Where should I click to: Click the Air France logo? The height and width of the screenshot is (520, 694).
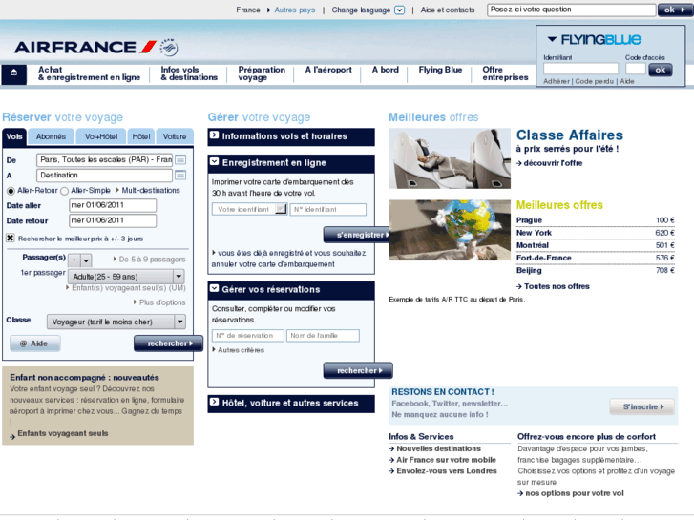(x=85, y=47)
